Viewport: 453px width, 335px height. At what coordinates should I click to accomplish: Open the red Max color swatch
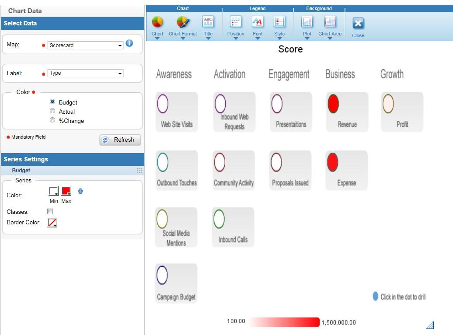coord(66,192)
